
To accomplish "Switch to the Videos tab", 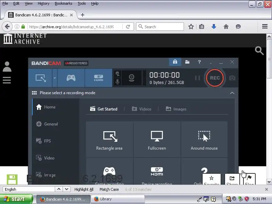I will tap(141, 109).
